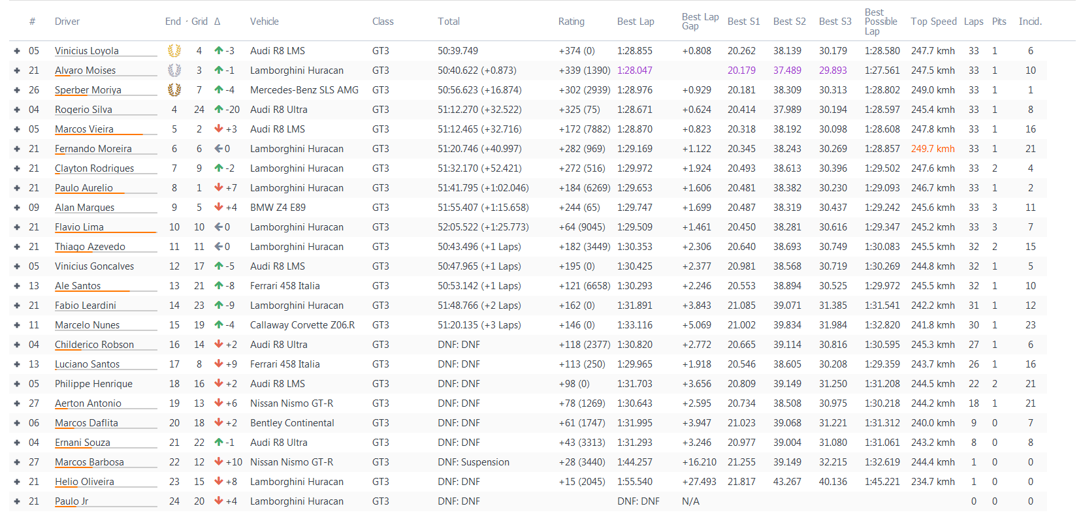Click green up arrow in Marcelo Nunes row

click(219, 324)
